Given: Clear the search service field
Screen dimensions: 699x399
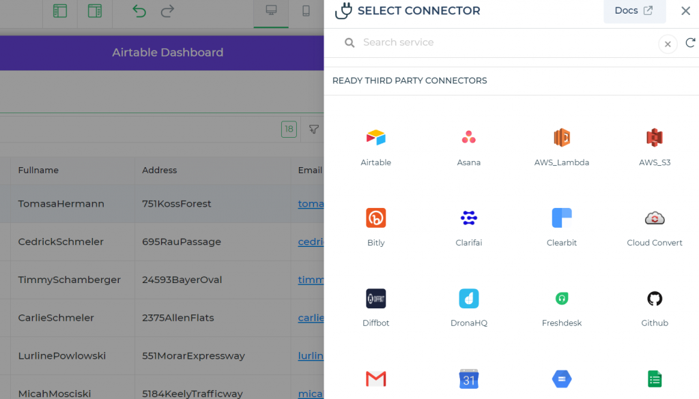Looking at the screenshot, I should click(x=668, y=44).
